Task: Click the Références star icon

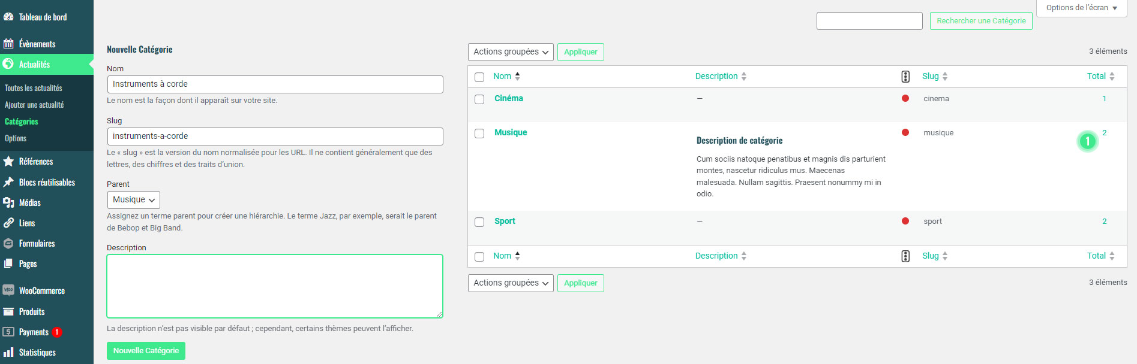Action: click(8, 161)
